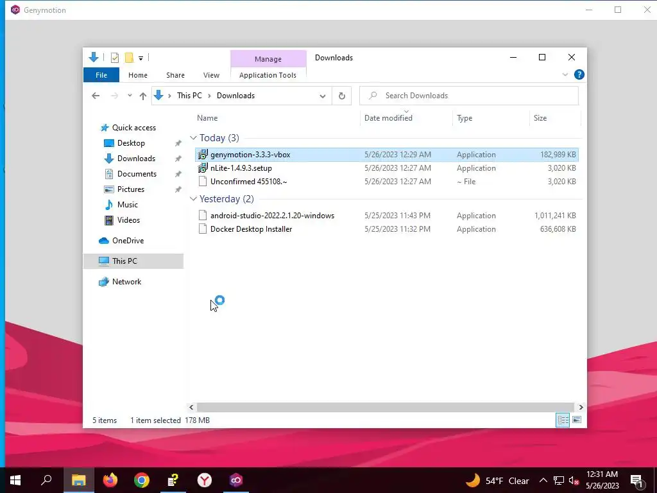Switch to Details view layout button

point(562,420)
